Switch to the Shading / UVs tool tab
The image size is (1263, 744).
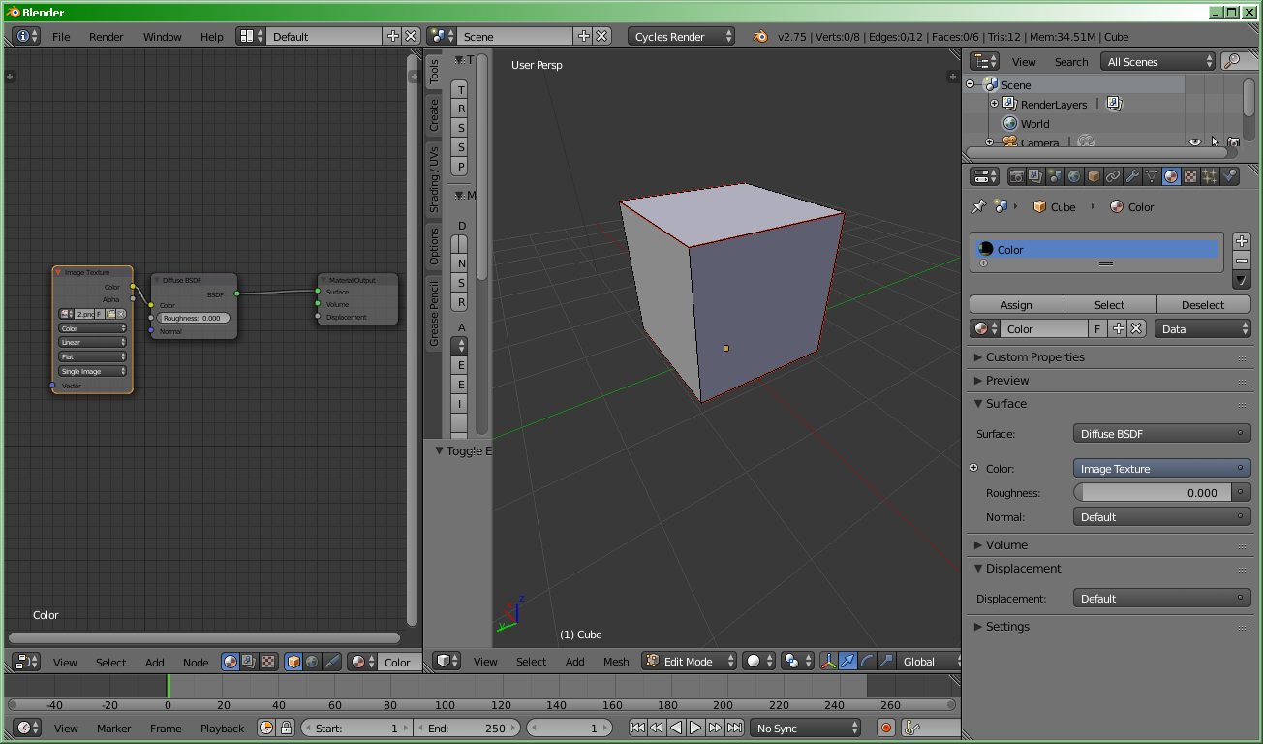pyautogui.click(x=434, y=179)
